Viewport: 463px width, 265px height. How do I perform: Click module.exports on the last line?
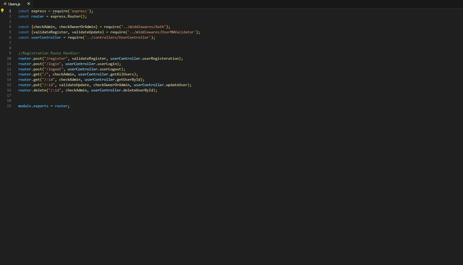[33, 106]
